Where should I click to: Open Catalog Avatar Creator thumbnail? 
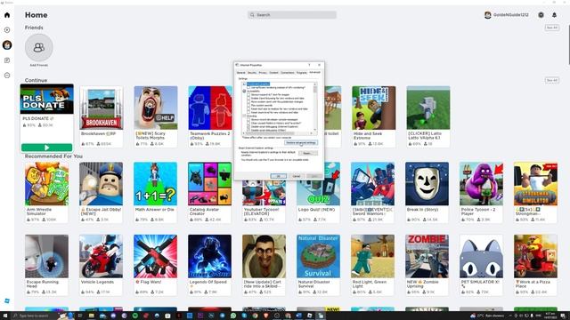click(210, 184)
